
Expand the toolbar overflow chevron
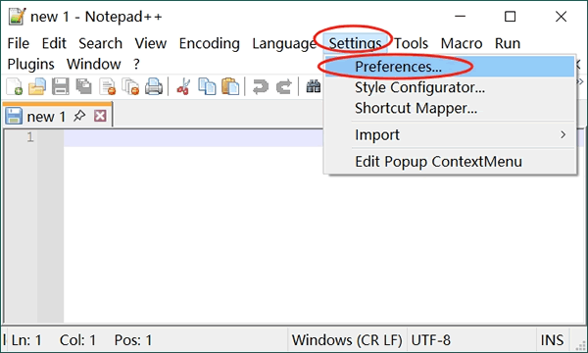coord(581,81)
